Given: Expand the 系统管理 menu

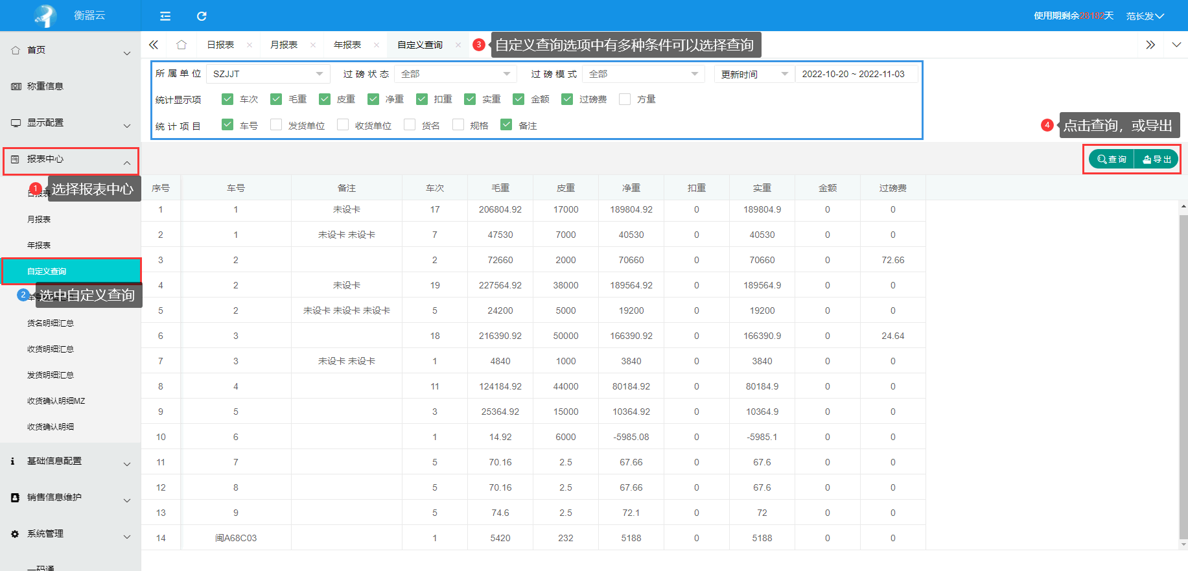Looking at the screenshot, I should pos(127,537).
